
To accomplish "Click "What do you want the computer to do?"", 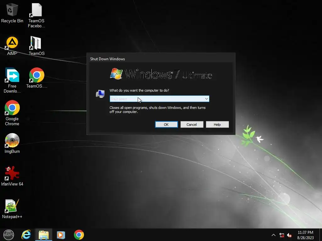I will click(x=139, y=90).
